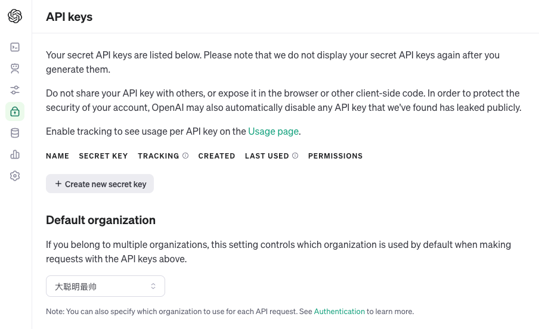Open the Assistants page via robot icon

point(15,69)
